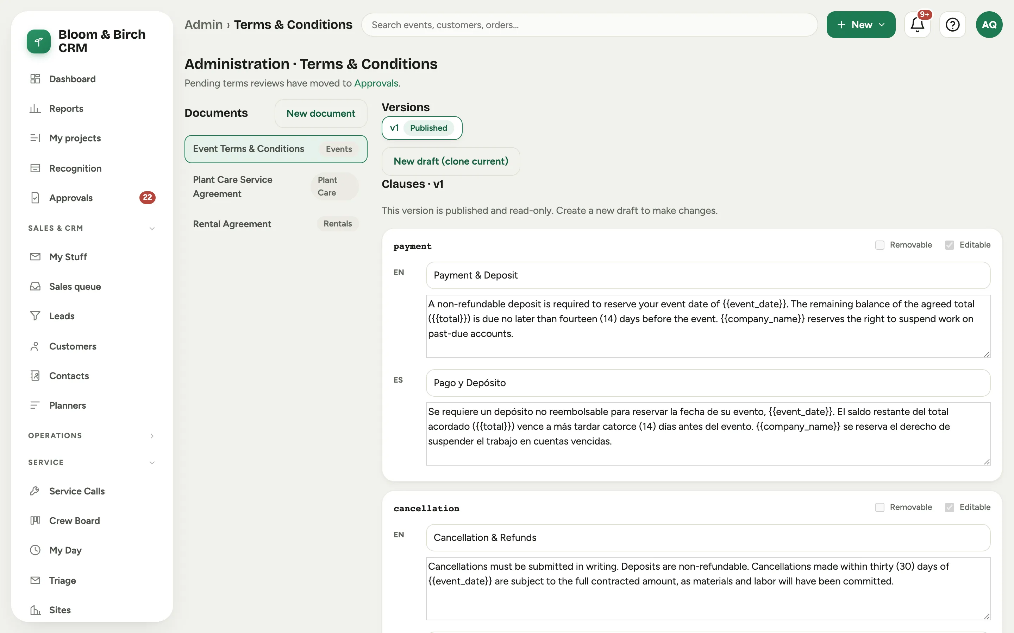Screen dimensions: 1014x633
Task: Open the AQ user avatar menu
Action: [989, 25]
